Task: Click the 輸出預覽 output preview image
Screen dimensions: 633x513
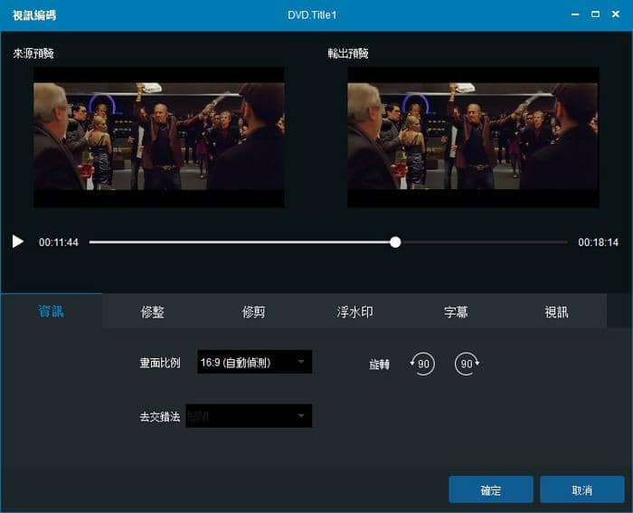Action: (473, 138)
